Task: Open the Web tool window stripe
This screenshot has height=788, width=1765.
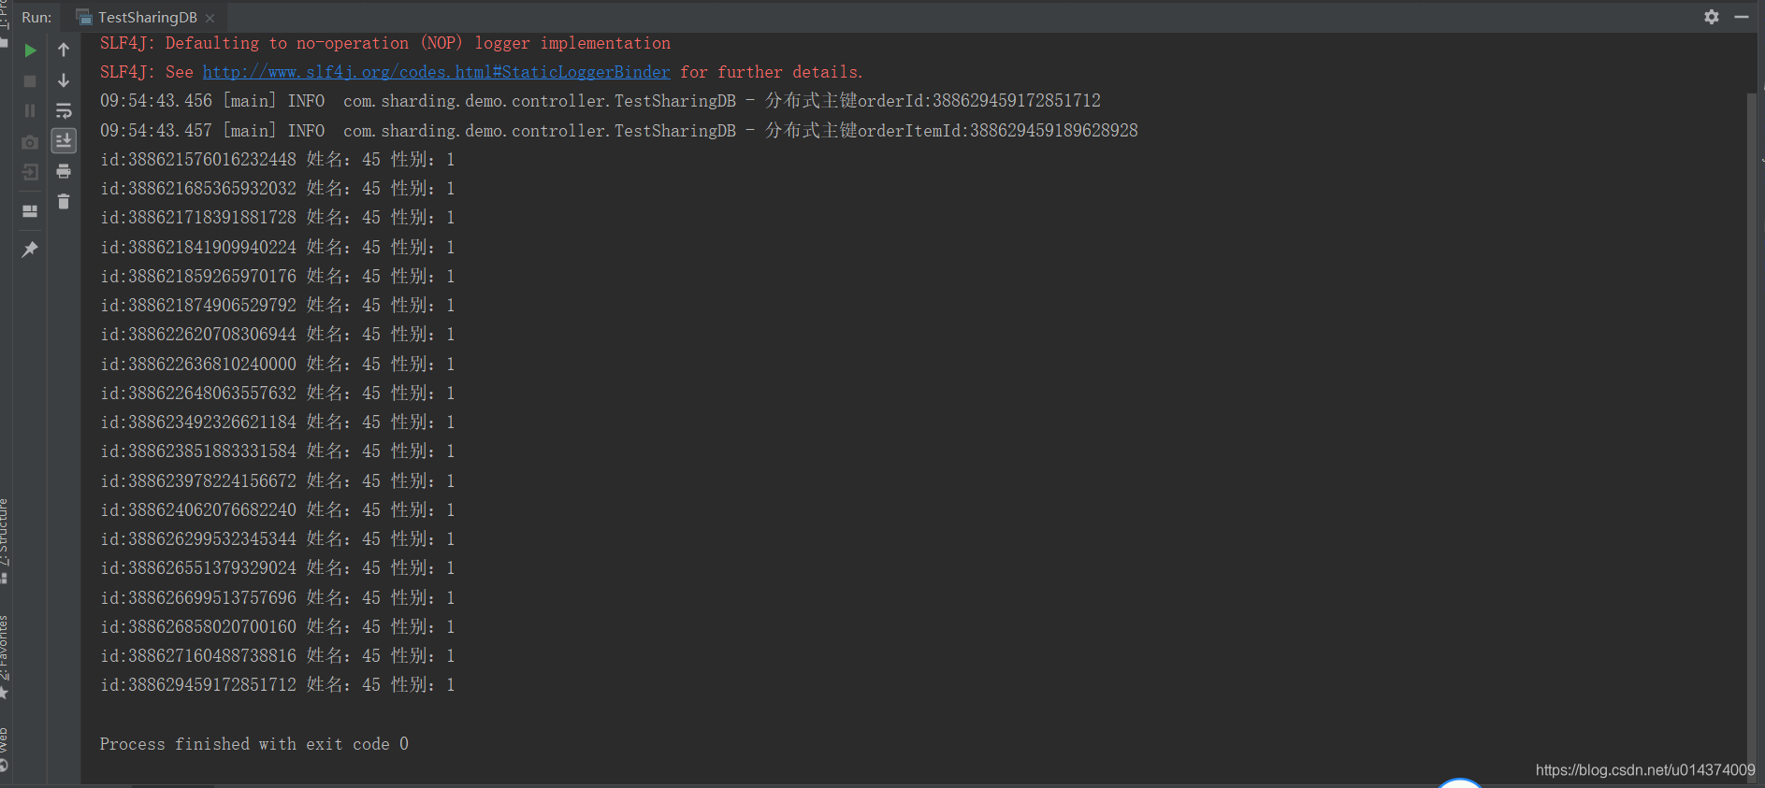Action: pos(5,750)
